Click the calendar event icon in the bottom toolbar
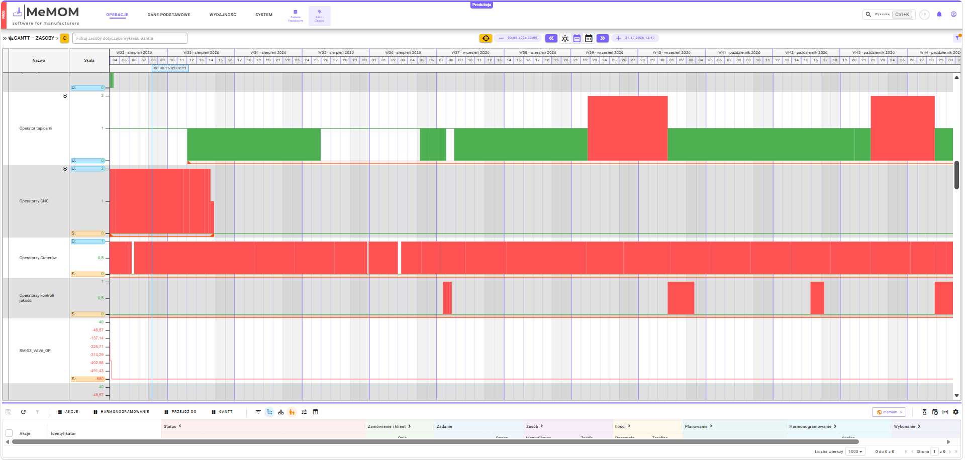 pos(316,412)
